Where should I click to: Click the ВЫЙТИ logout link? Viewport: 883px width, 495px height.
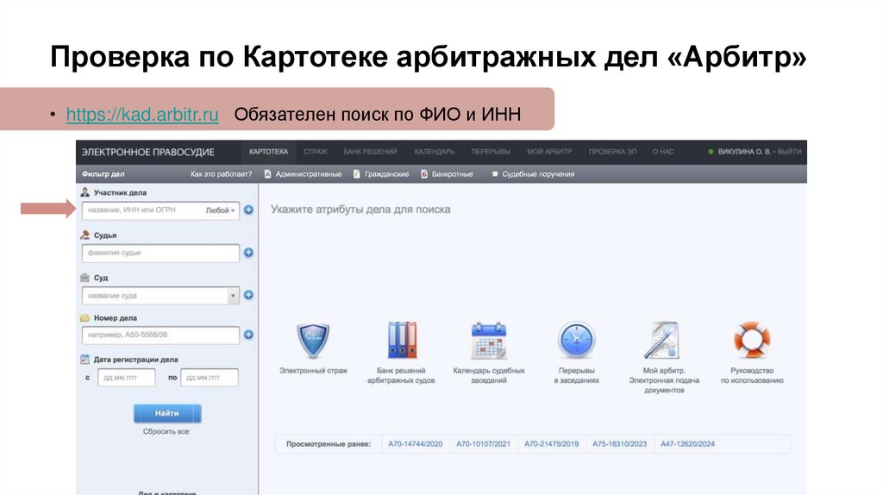click(789, 152)
